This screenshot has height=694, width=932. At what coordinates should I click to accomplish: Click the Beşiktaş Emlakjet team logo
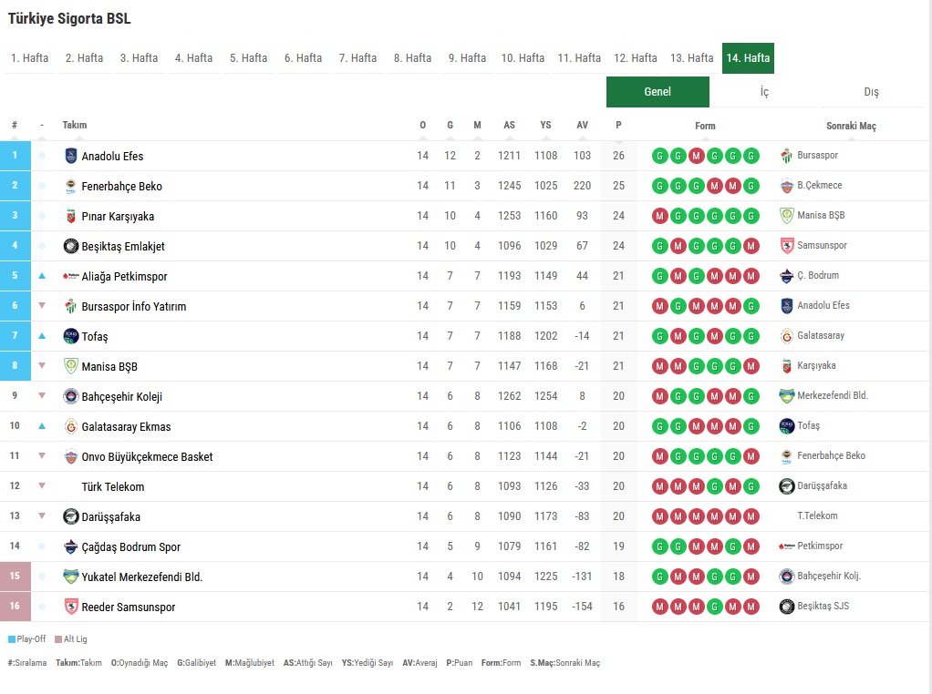[71, 246]
